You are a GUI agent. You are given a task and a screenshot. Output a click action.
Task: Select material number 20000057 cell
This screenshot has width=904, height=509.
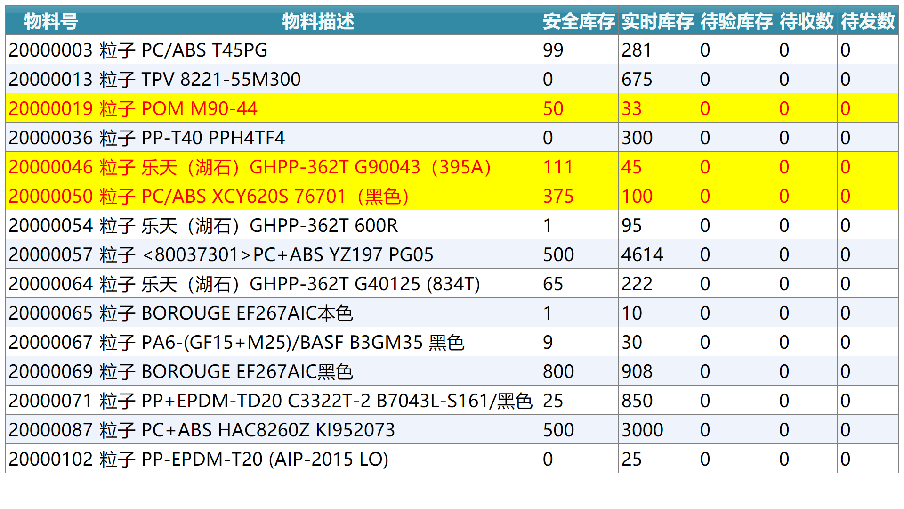(x=51, y=254)
